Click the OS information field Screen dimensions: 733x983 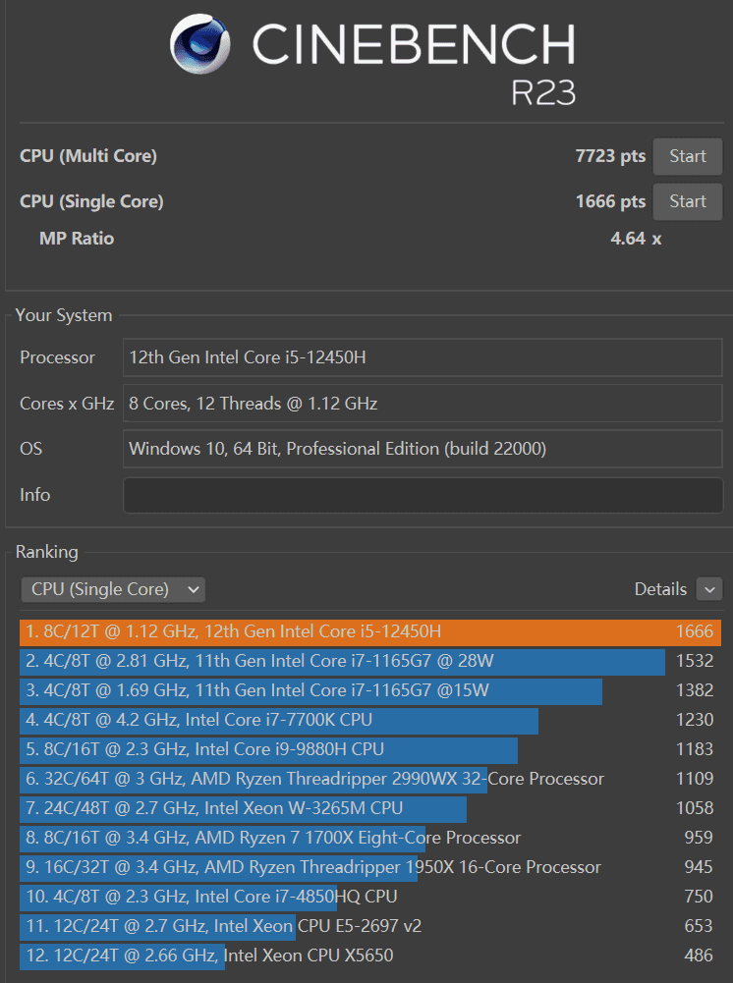(x=422, y=449)
